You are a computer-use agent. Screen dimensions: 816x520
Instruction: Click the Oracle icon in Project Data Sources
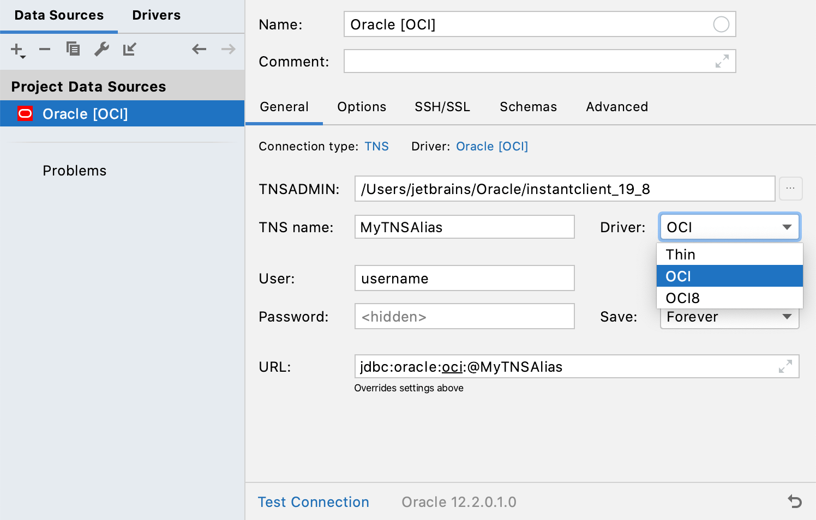tap(24, 113)
